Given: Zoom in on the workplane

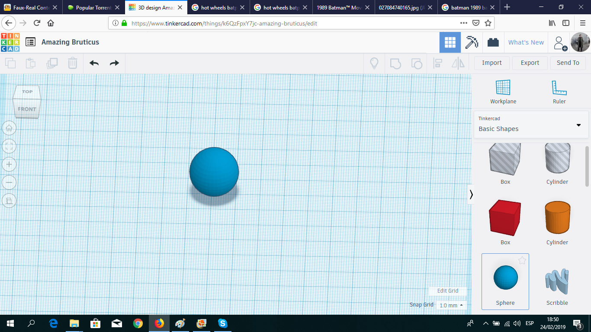Looking at the screenshot, I should tap(9, 164).
